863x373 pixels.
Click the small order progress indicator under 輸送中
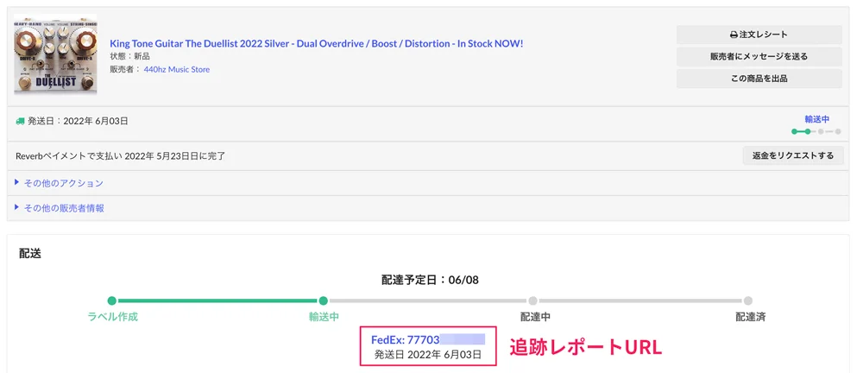(x=816, y=132)
